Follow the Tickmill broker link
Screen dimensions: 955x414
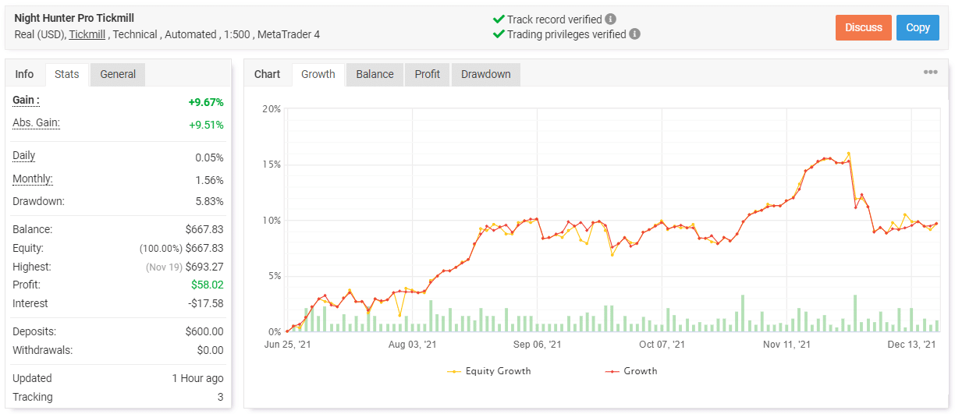click(x=87, y=34)
